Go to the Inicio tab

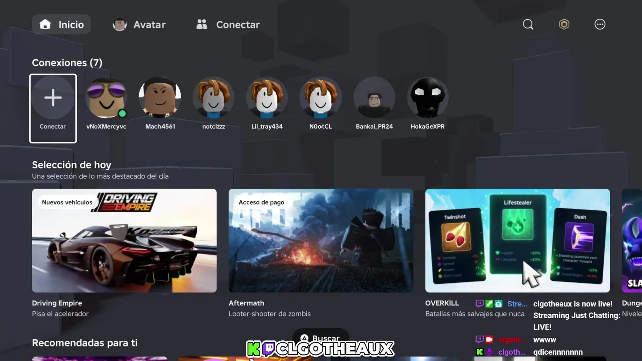61,24
